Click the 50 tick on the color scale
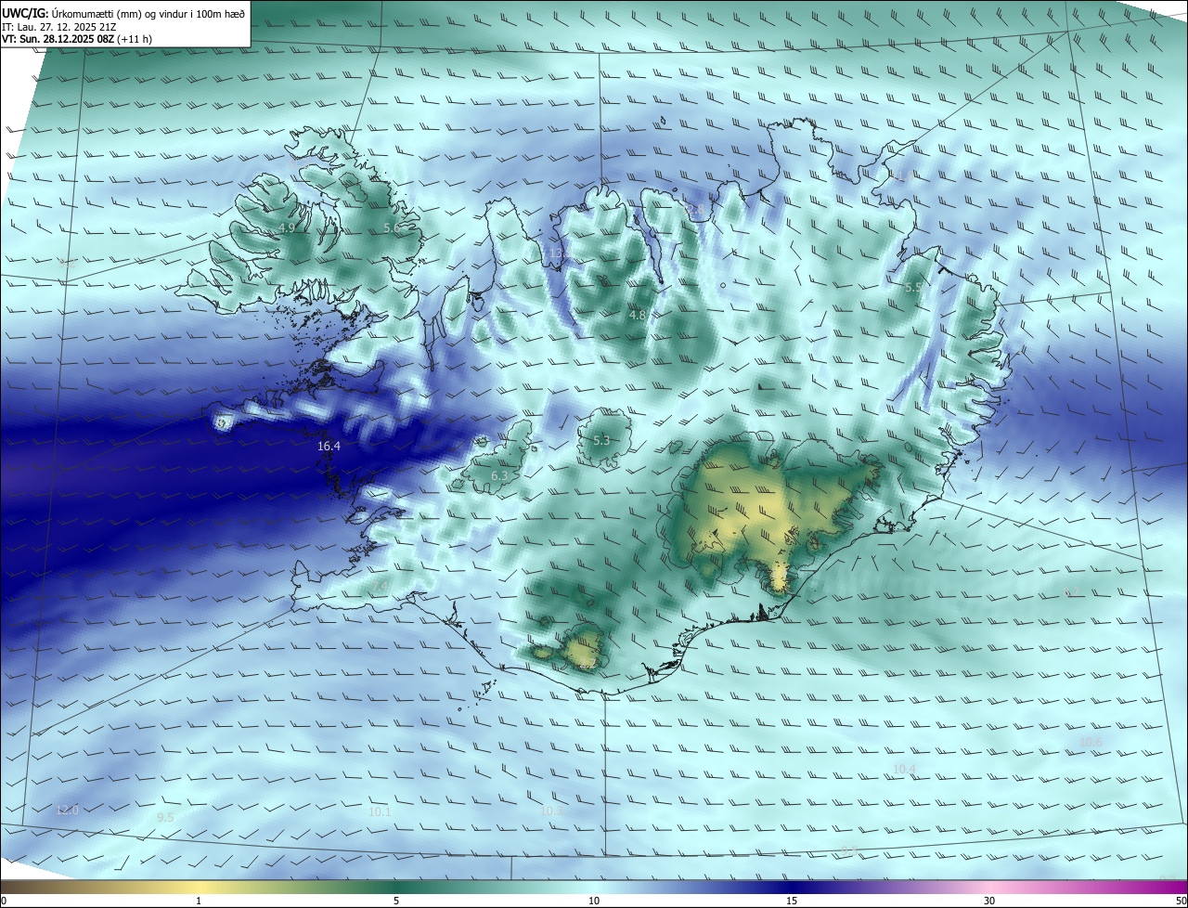1188x908 pixels. click(x=1181, y=901)
